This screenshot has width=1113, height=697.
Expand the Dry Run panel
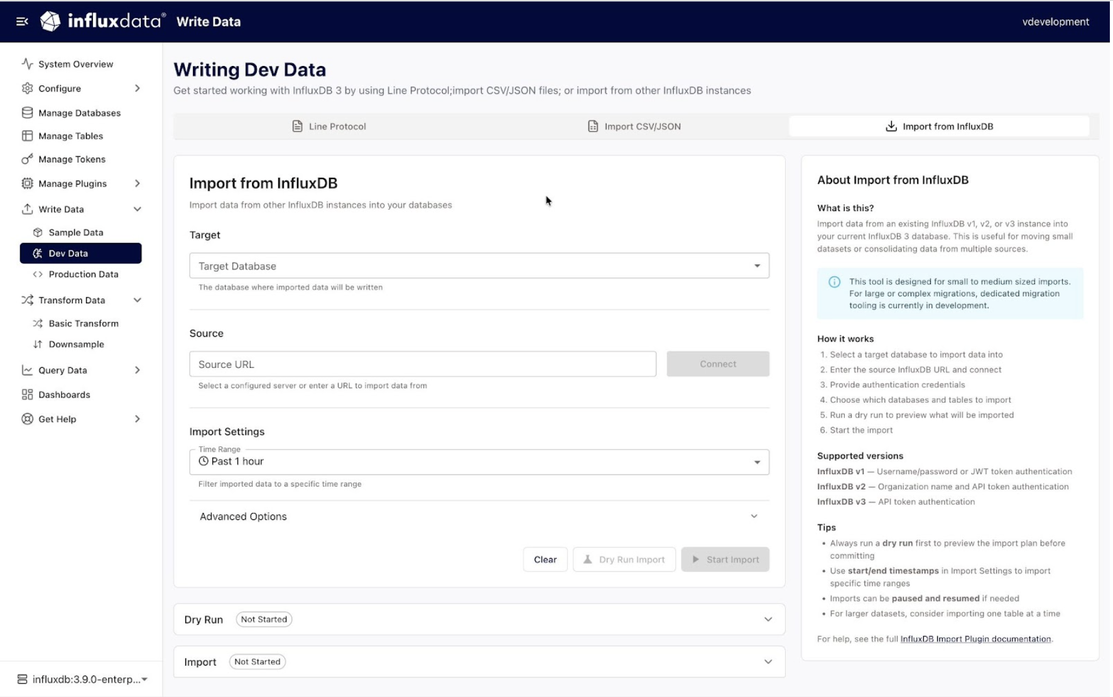coord(479,619)
